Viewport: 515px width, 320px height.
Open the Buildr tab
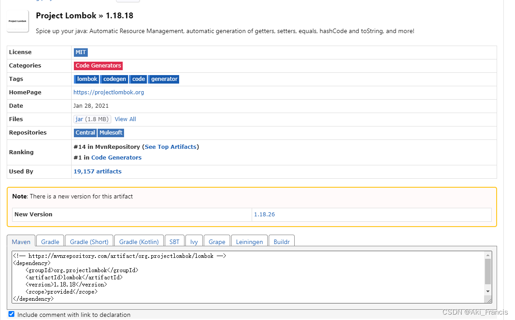[282, 241]
